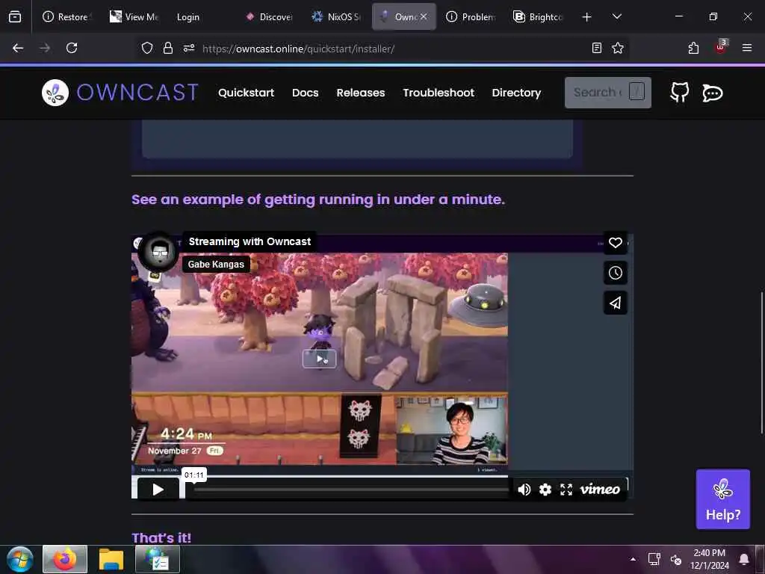Viewport: 765px width, 574px height.
Task: Open the Quickstart nav link
Action: click(x=246, y=93)
